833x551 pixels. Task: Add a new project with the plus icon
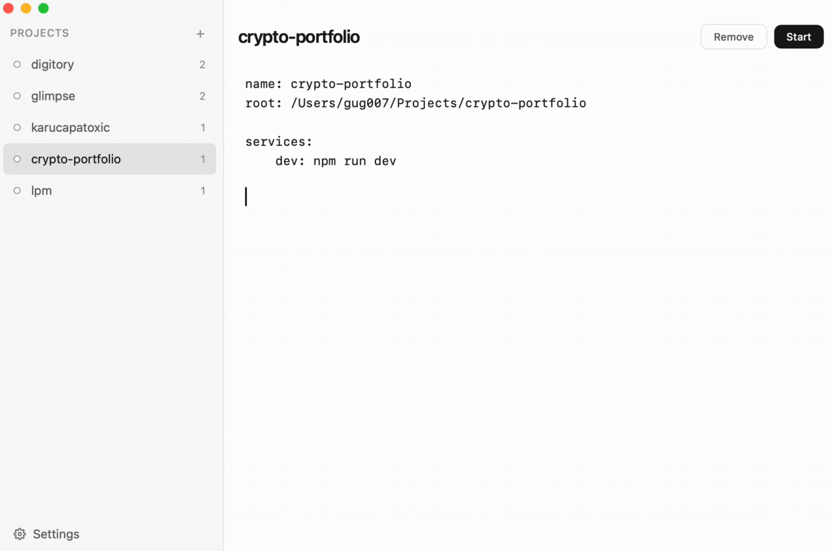pos(201,34)
